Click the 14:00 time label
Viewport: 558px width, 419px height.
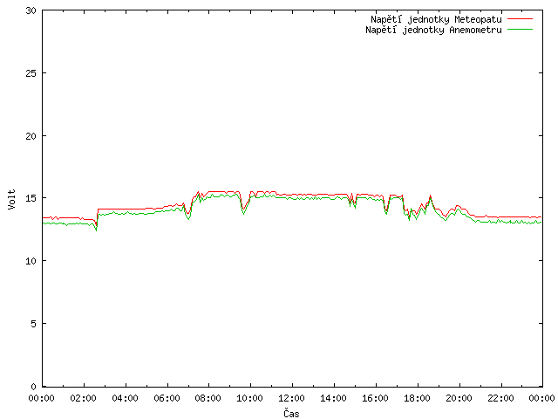[333, 398]
